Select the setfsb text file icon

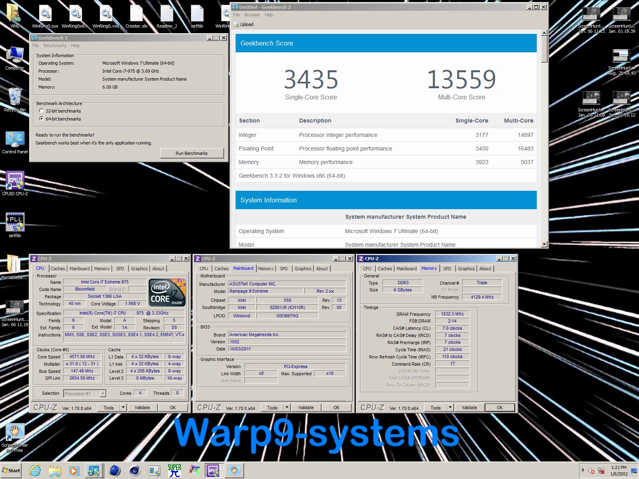pos(197,17)
